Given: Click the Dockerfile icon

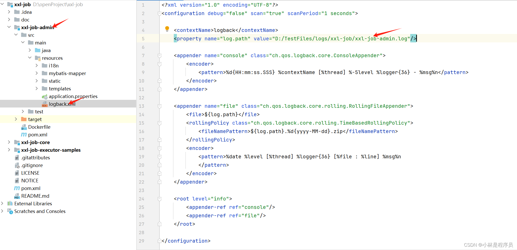Looking at the screenshot, I should (24, 127).
